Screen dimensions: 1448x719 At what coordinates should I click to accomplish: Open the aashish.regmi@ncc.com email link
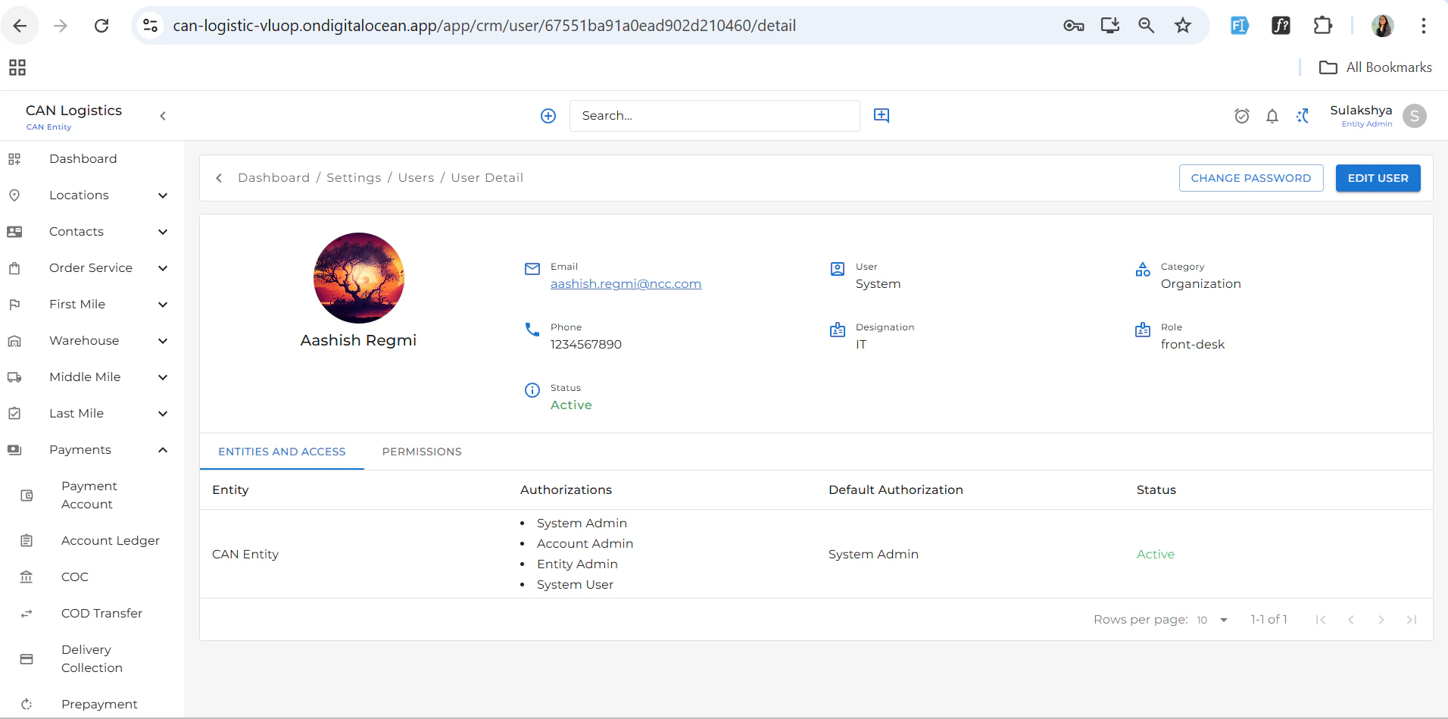[626, 284]
